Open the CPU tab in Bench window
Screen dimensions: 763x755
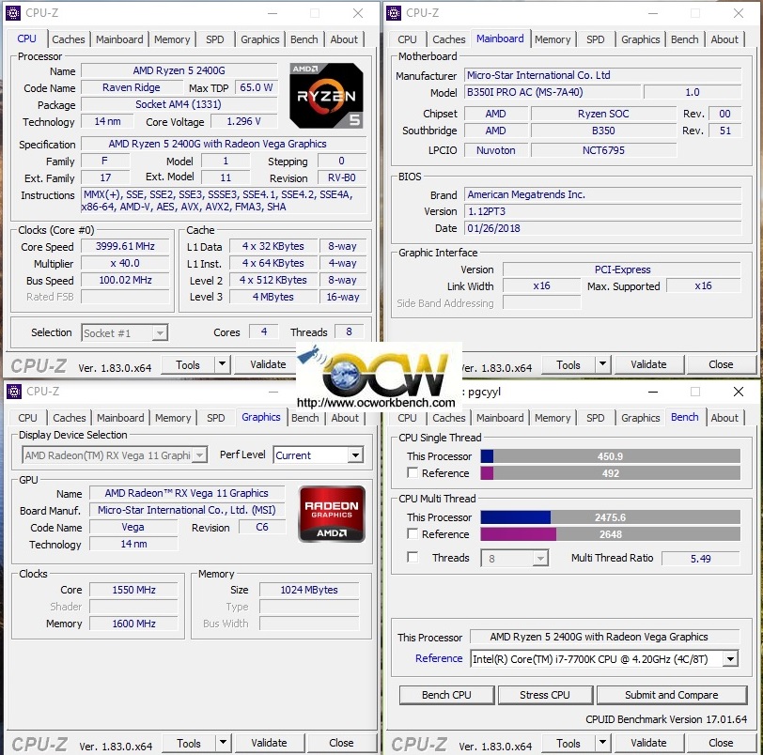pos(407,418)
